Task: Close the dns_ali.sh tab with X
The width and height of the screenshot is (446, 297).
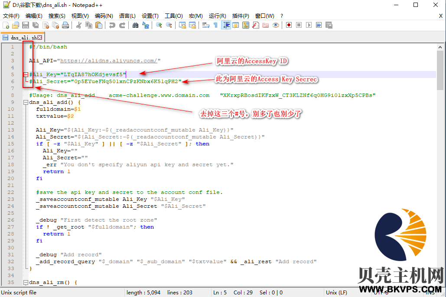Action: click(x=39, y=37)
